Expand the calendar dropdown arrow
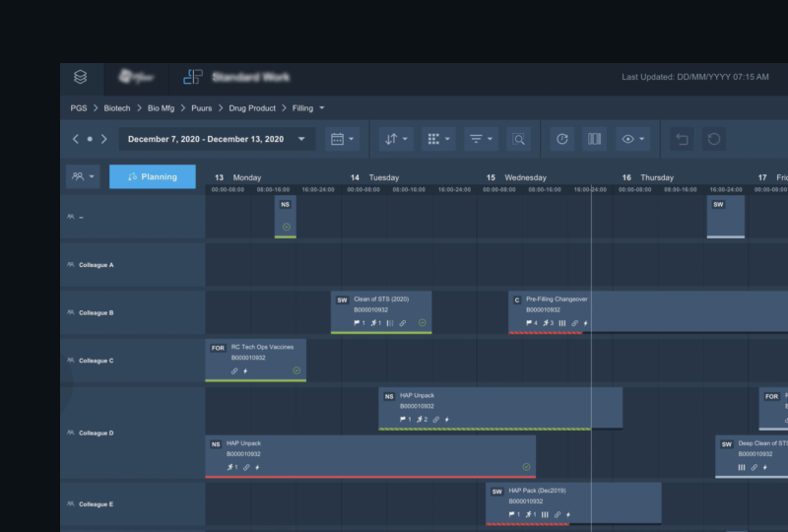 [x=352, y=139]
